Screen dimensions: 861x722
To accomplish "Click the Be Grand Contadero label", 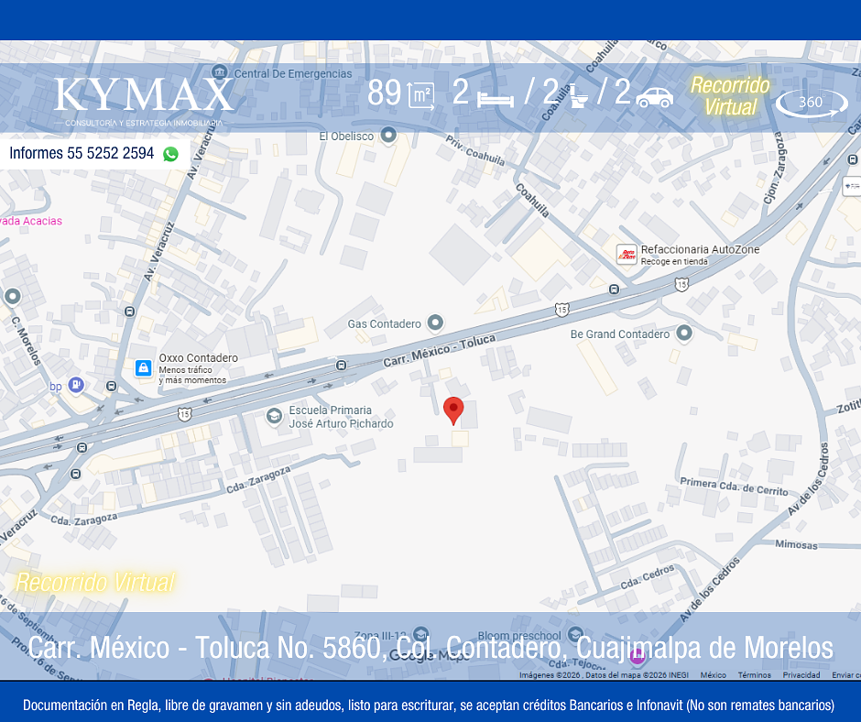I will tap(620, 334).
